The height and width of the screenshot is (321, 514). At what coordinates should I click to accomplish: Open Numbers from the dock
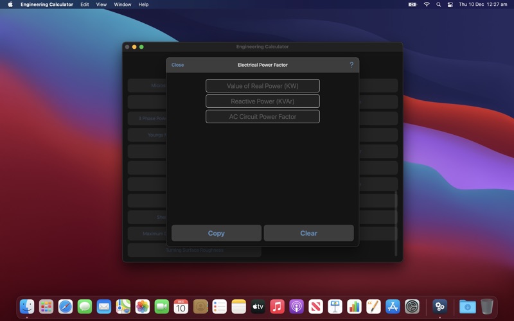point(355,307)
